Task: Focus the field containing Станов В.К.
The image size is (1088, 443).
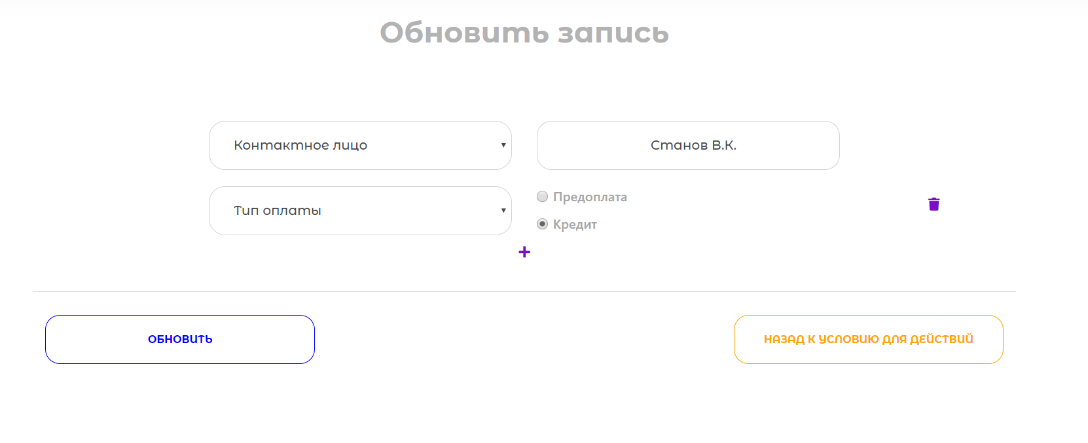Action: pos(688,145)
